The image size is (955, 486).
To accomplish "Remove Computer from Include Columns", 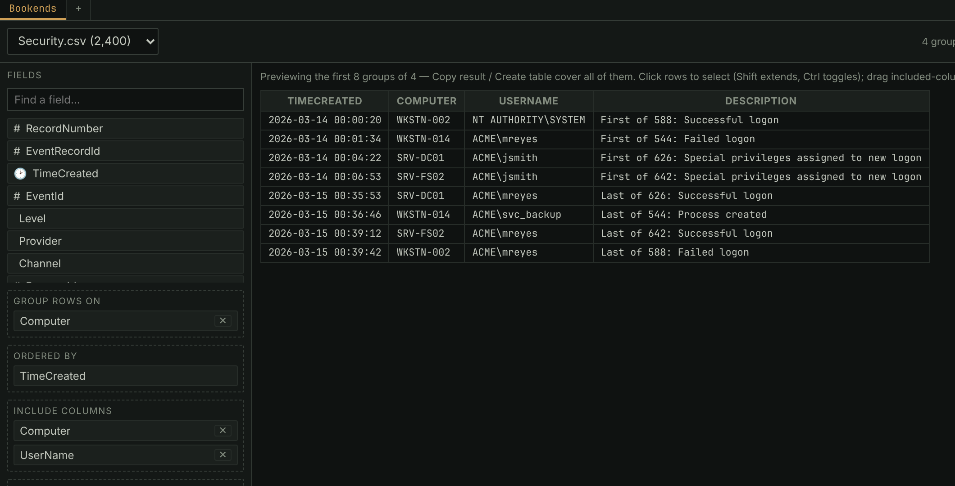I will pyautogui.click(x=223, y=431).
